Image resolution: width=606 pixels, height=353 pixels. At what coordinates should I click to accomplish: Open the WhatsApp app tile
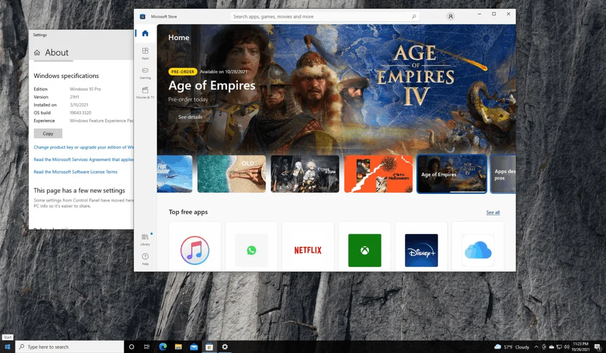point(251,247)
